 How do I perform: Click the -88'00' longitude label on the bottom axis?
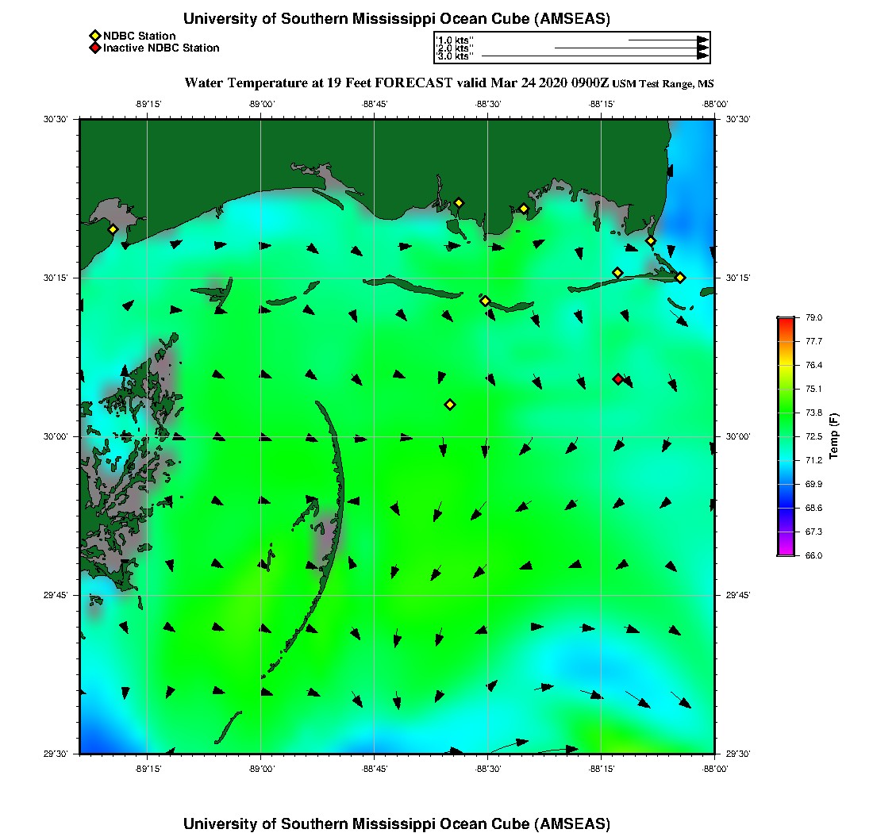click(x=715, y=769)
